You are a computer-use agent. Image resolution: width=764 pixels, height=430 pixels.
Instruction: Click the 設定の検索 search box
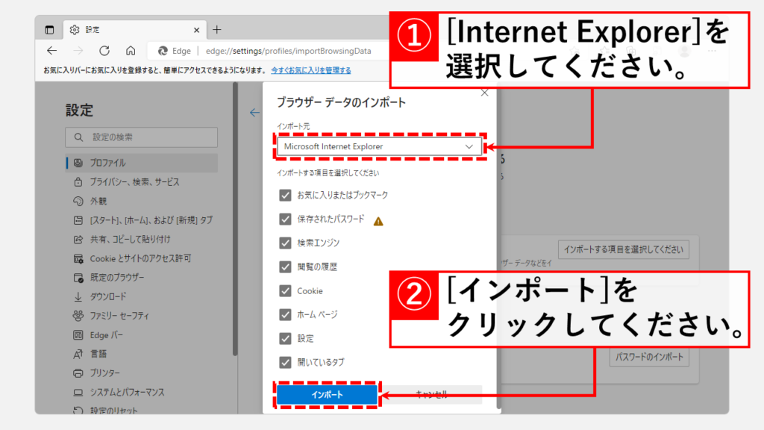tap(141, 137)
